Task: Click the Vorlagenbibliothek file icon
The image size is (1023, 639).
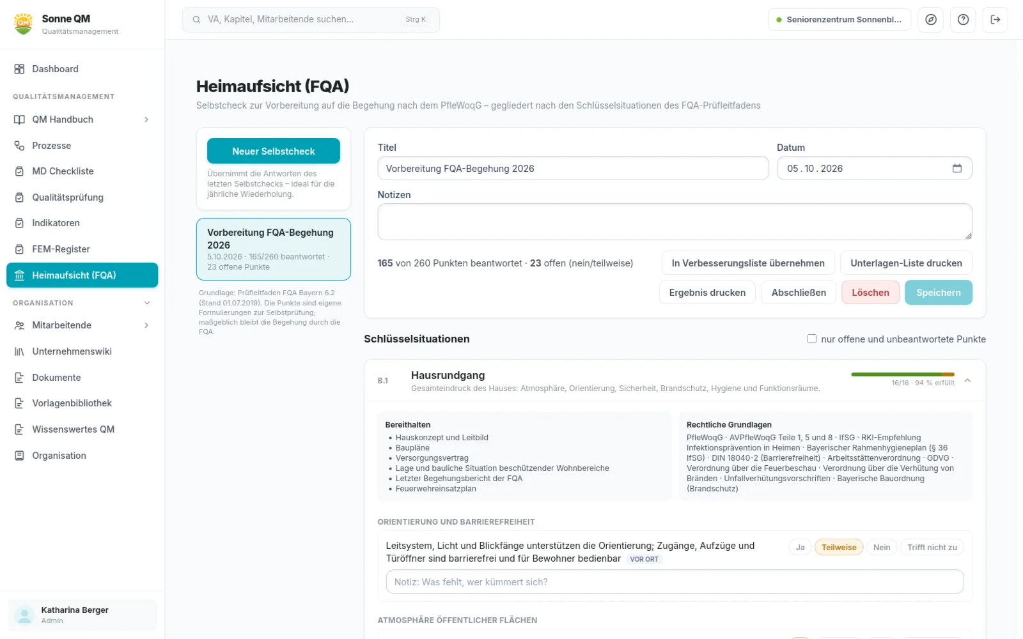Action: point(19,403)
